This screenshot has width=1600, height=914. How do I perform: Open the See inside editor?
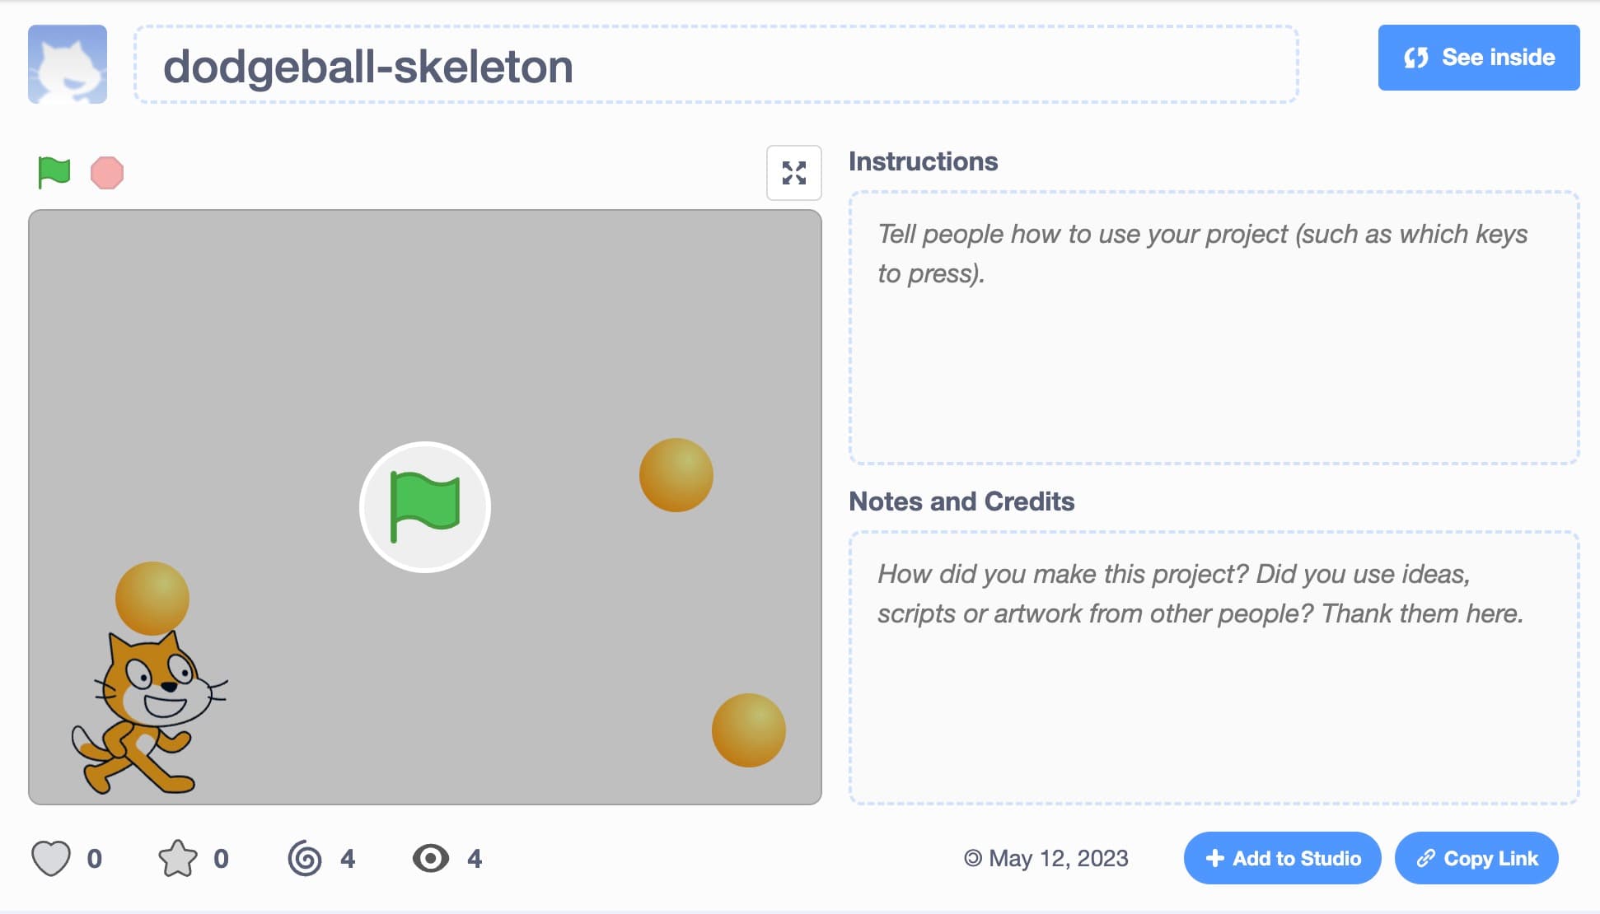[1479, 58]
